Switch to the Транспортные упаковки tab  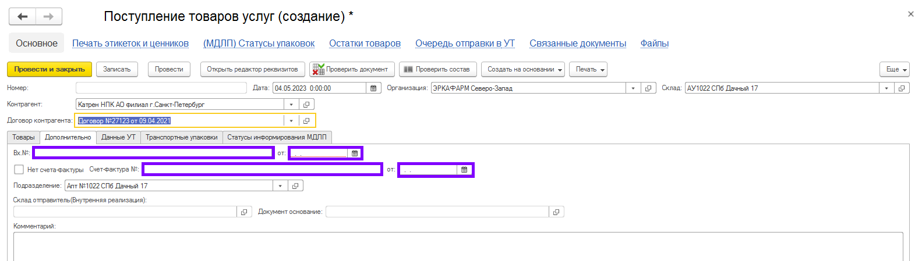coord(181,137)
